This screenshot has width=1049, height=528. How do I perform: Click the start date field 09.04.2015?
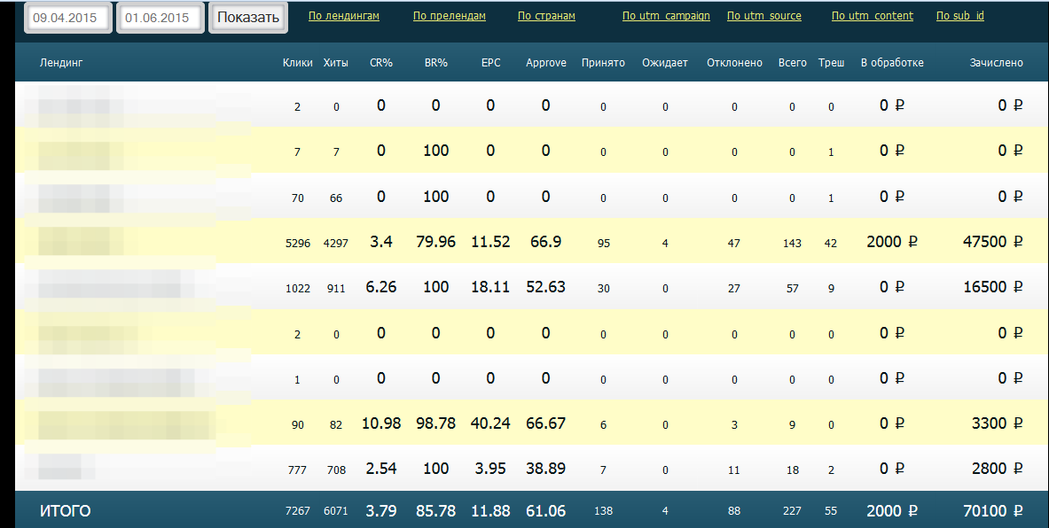[67, 18]
